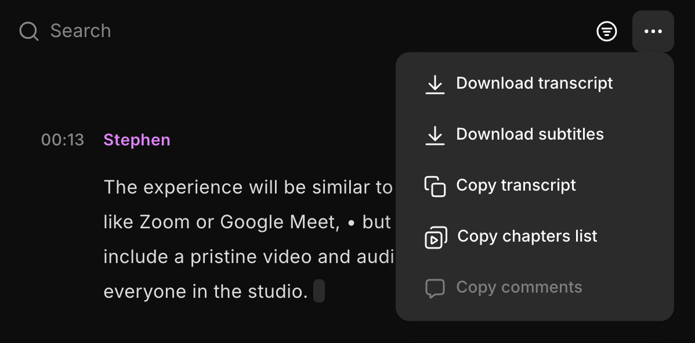Image resolution: width=695 pixels, height=343 pixels.
Task: Choose the Copy chapters list menu label
Action: [x=527, y=236]
